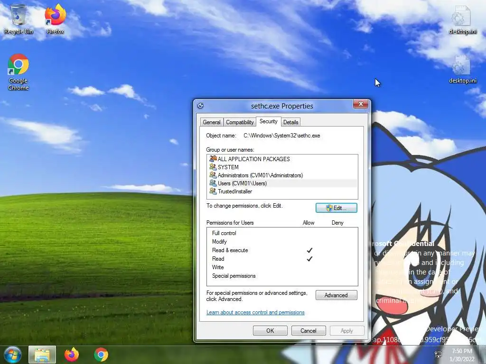Select ALL APPLICATION PACKAGES in the group list
Image resolution: width=486 pixels, height=364 pixels.
point(282,159)
